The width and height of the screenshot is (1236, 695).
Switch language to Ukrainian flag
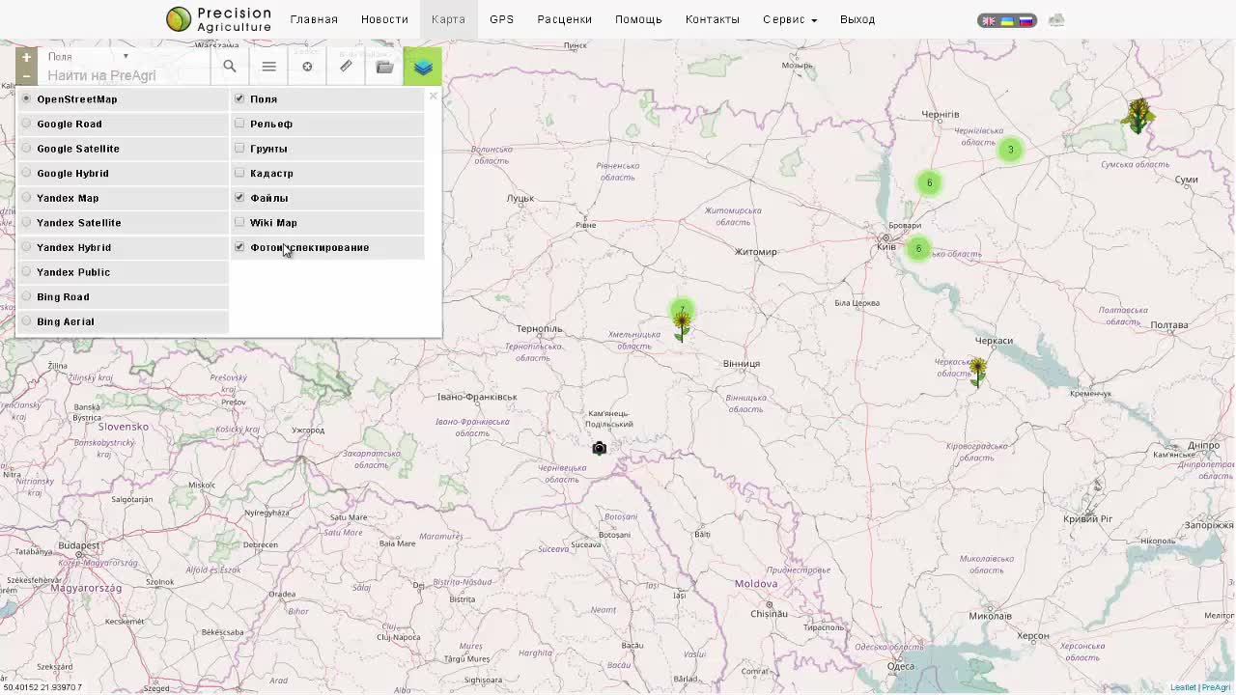point(1007,20)
